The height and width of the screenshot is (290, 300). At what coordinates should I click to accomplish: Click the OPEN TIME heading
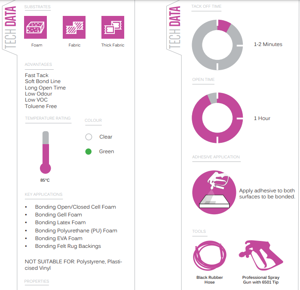(203, 79)
